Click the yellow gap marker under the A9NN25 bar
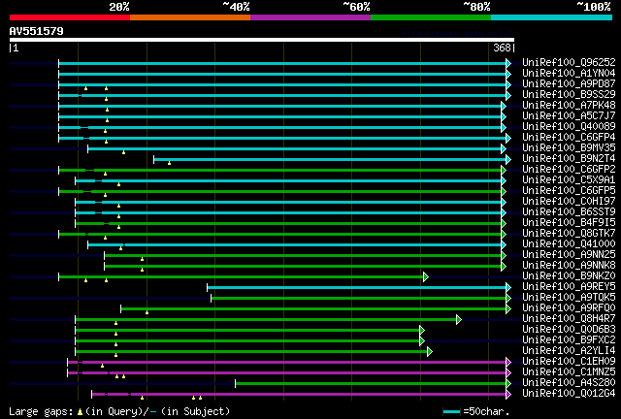The height and width of the screenshot is (419, 621). (143, 259)
